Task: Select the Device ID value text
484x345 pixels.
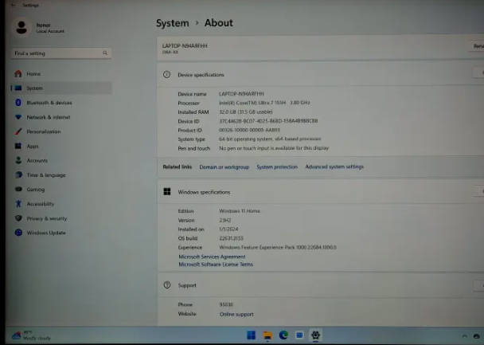Action: (x=268, y=121)
